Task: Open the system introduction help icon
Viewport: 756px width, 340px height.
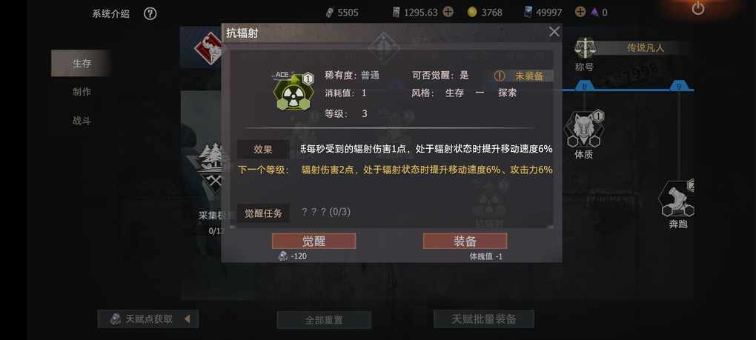Action: tap(150, 13)
